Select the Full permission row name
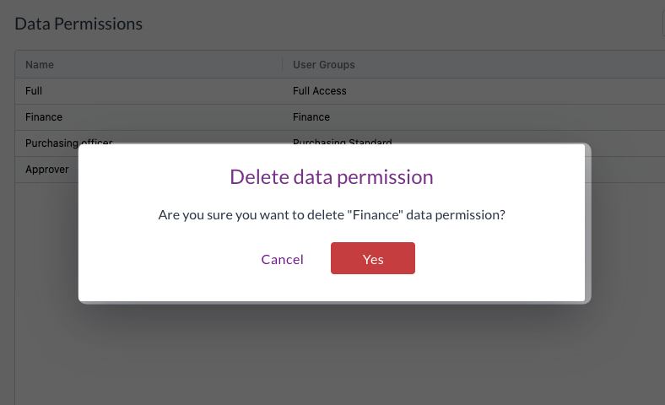The image size is (665, 405). coord(34,90)
